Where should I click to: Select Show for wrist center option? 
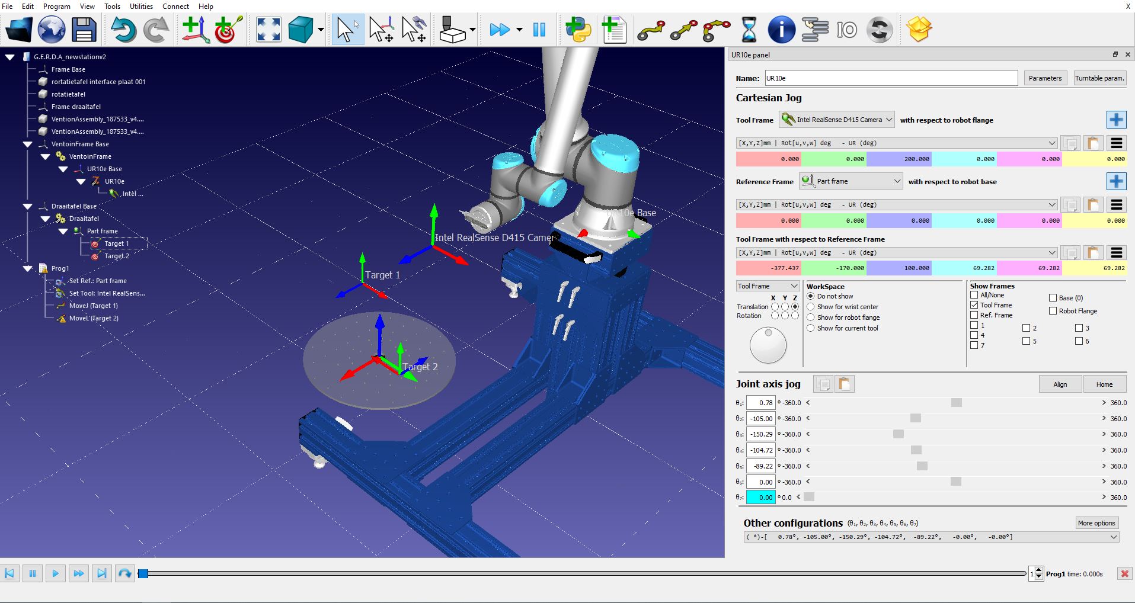coord(810,307)
